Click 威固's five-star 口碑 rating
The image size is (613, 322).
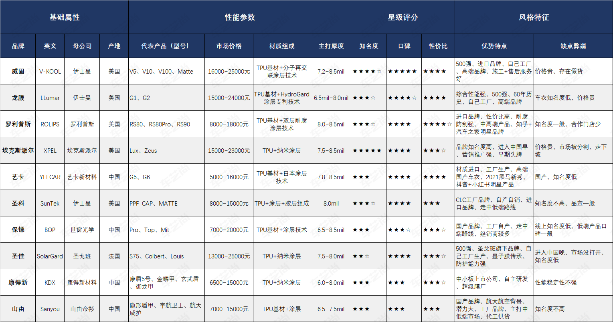403,71
